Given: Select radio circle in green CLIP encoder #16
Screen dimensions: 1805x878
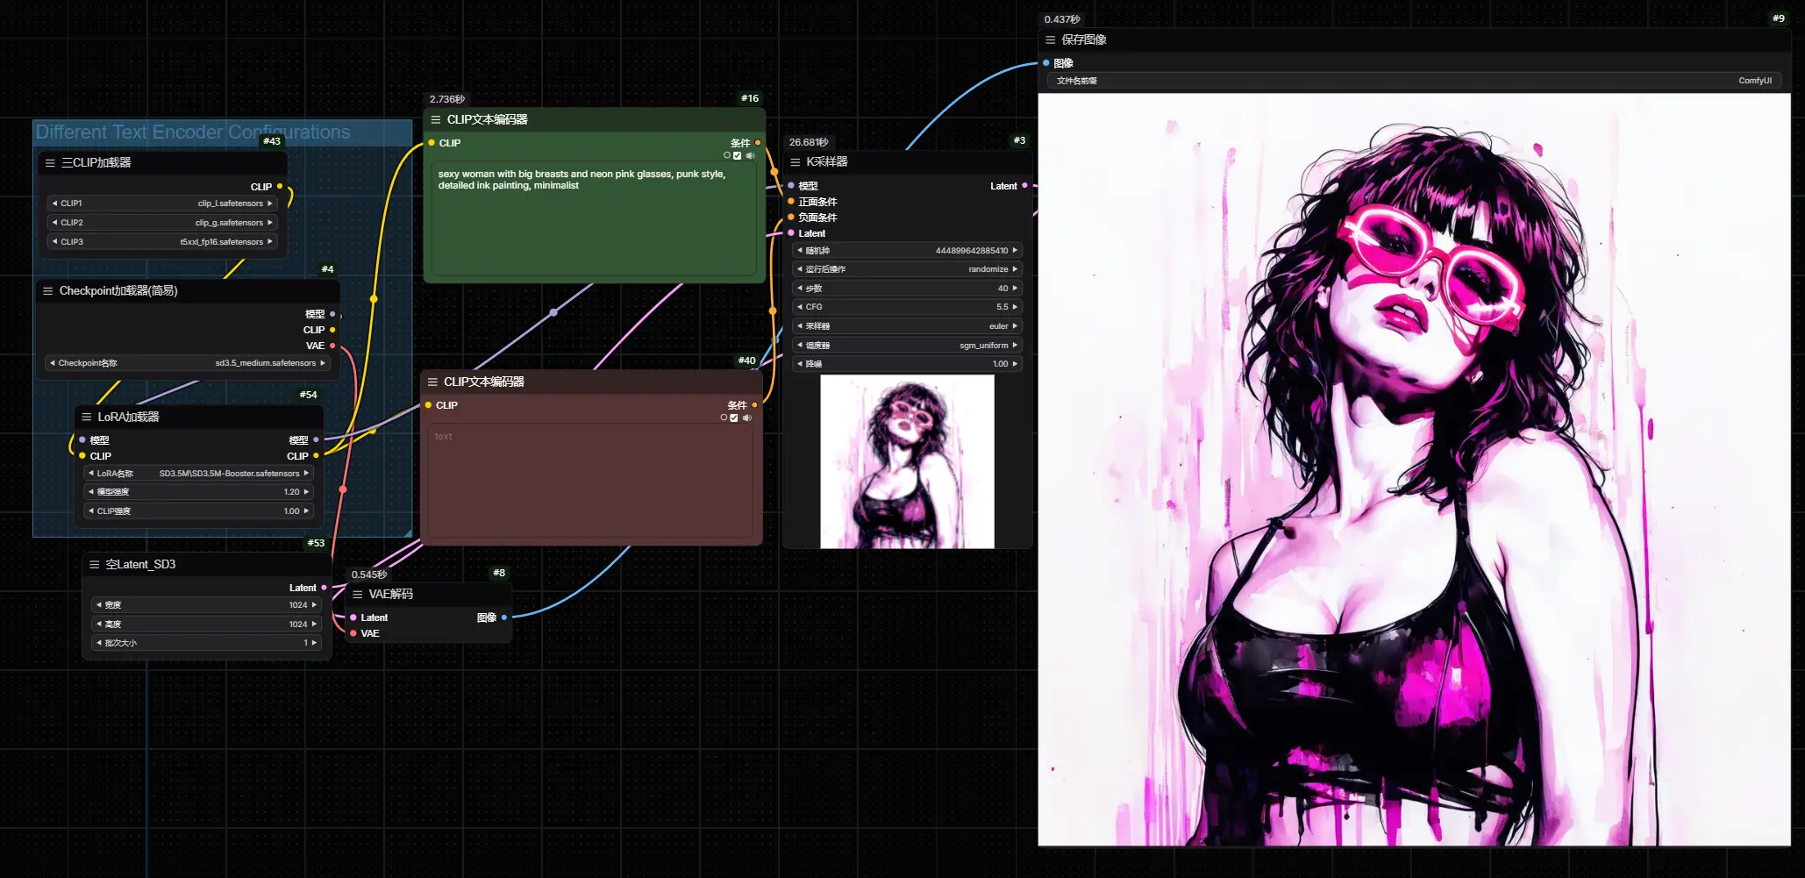Looking at the screenshot, I should click(x=727, y=155).
